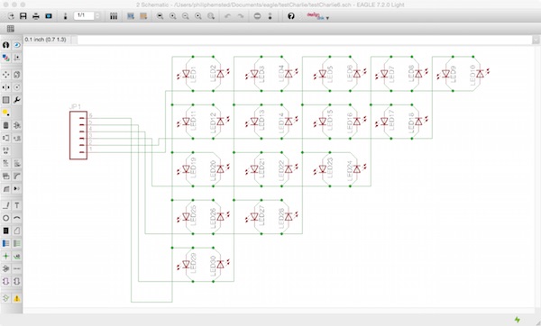Click the Print toolbar icon
Screen dimensions: 541x326
[x=36, y=16]
